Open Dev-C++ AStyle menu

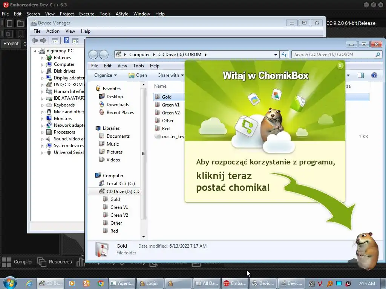122,14
